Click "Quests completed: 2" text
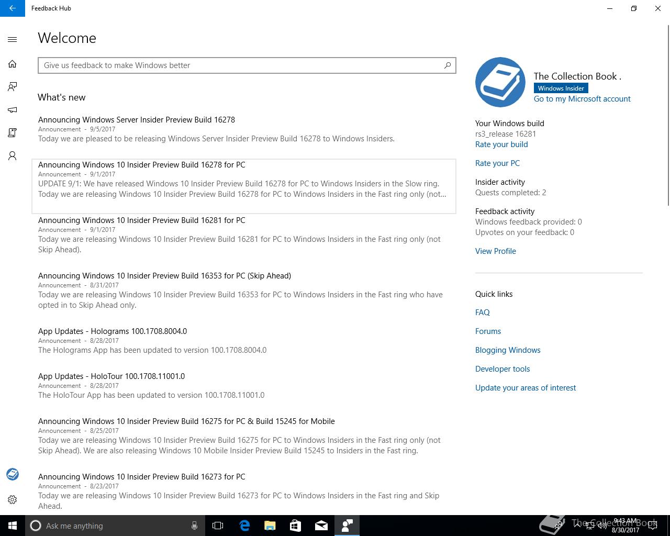670x536 pixels. click(511, 193)
